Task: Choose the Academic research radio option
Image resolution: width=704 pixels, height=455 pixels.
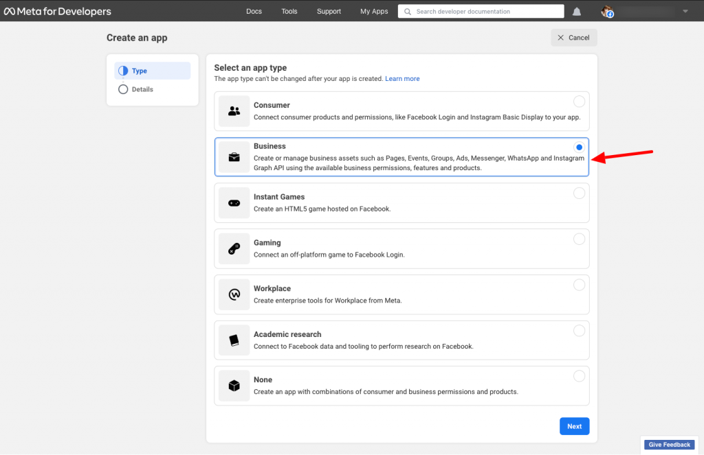Action: click(x=579, y=331)
